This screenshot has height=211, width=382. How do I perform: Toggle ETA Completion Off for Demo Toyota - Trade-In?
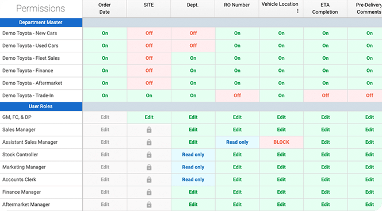[x=325, y=95]
